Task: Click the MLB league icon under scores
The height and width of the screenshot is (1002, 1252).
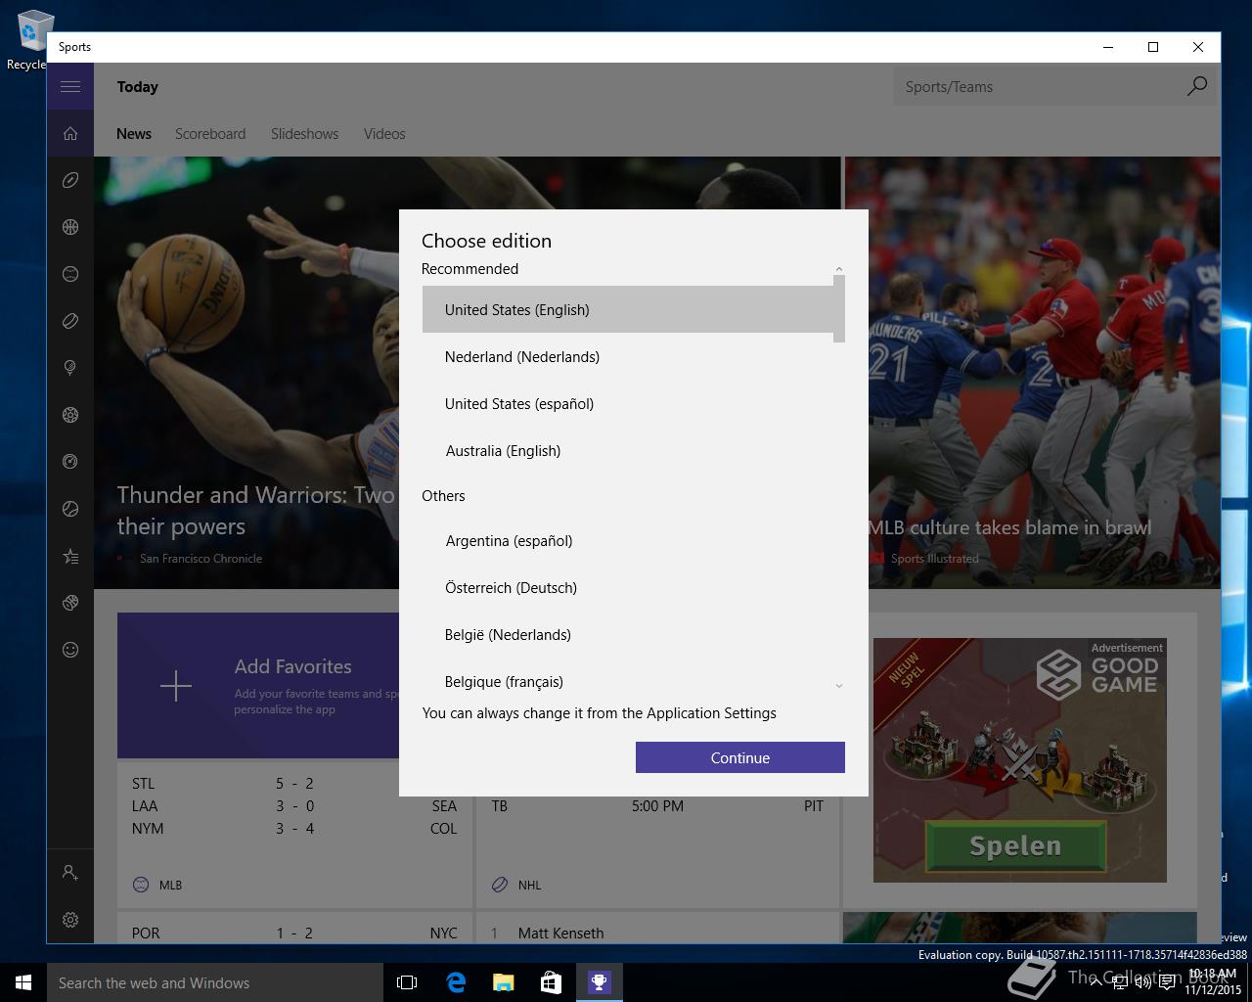Action: coord(141,885)
